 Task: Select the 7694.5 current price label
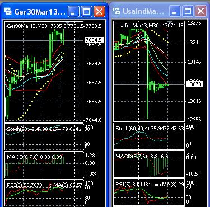(x=94, y=40)
